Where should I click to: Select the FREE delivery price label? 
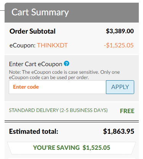click(127, 111)
